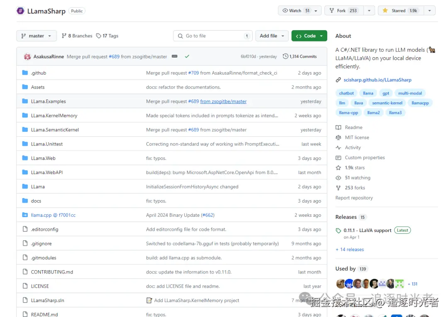The width and height of the screenshot is (448, 317).
Task: Click the LLama.KernelMemory folder icon
Action: pos(25,115)
